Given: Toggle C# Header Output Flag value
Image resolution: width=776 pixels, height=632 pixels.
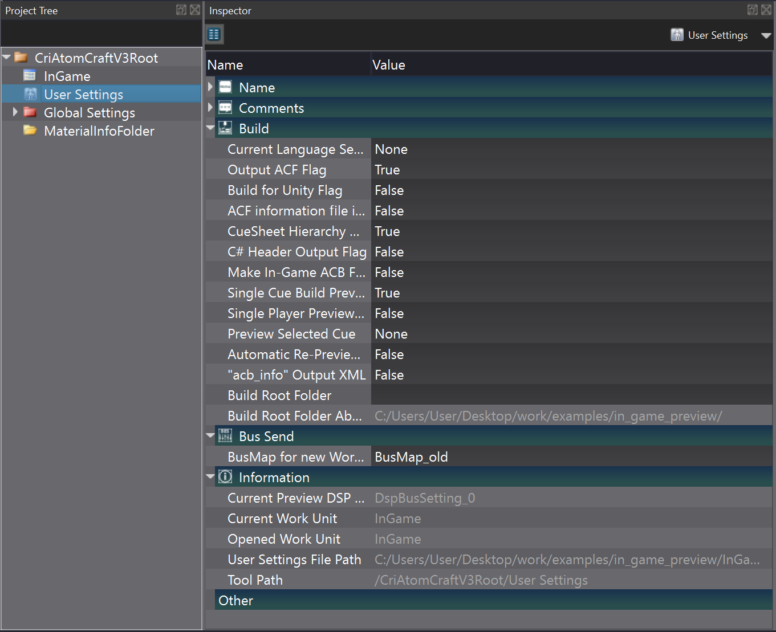Looking at the screenshot, I should 572,251.
